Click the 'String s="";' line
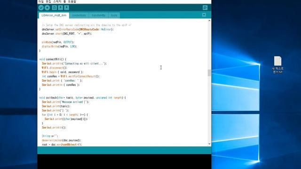The height and width of the screenshot is (169, 301). (50, 136)
